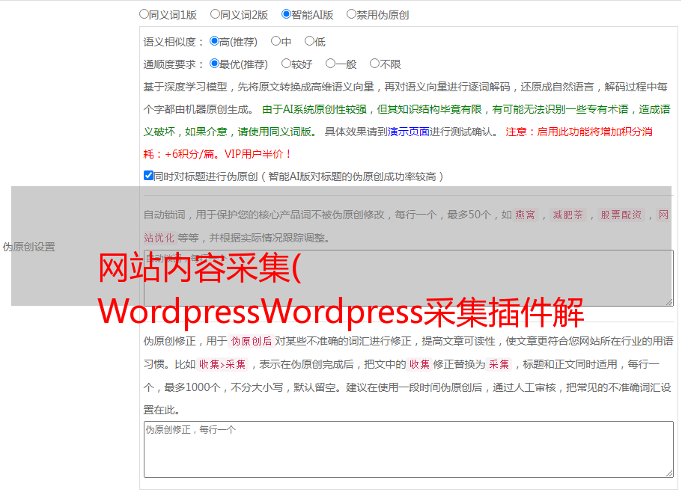Click the 伪原创后 highlighted term
The image size is (682, 492).
[x=252, y=341]
